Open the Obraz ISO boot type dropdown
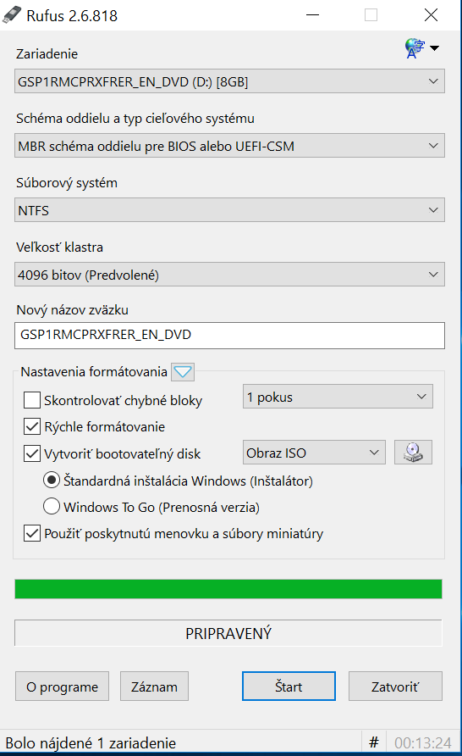The height and width of the screenshot is (756, 462). (x=314, y=453)
